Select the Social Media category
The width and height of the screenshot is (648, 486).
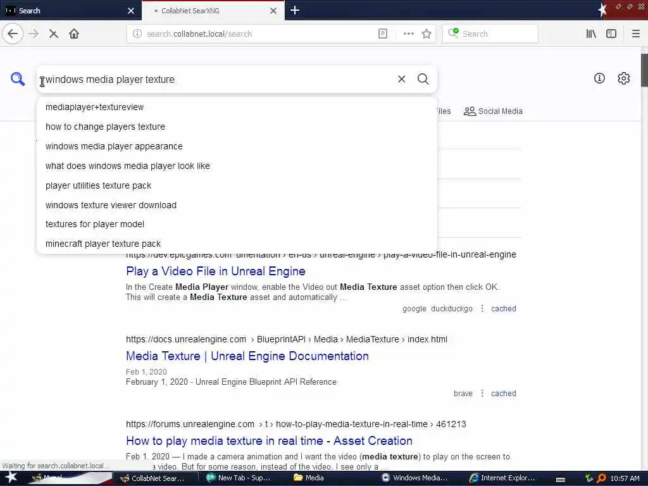coord(493,111)
